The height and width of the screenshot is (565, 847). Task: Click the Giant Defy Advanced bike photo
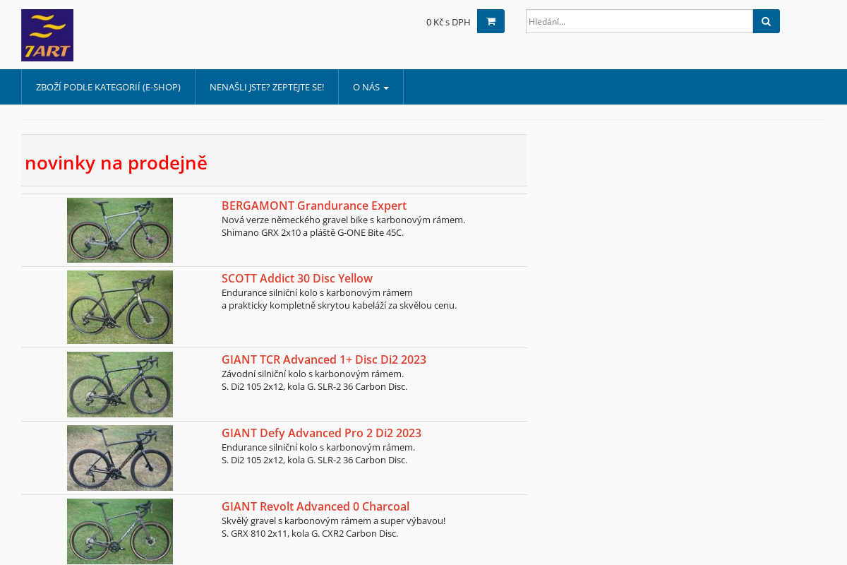point(120,458)
